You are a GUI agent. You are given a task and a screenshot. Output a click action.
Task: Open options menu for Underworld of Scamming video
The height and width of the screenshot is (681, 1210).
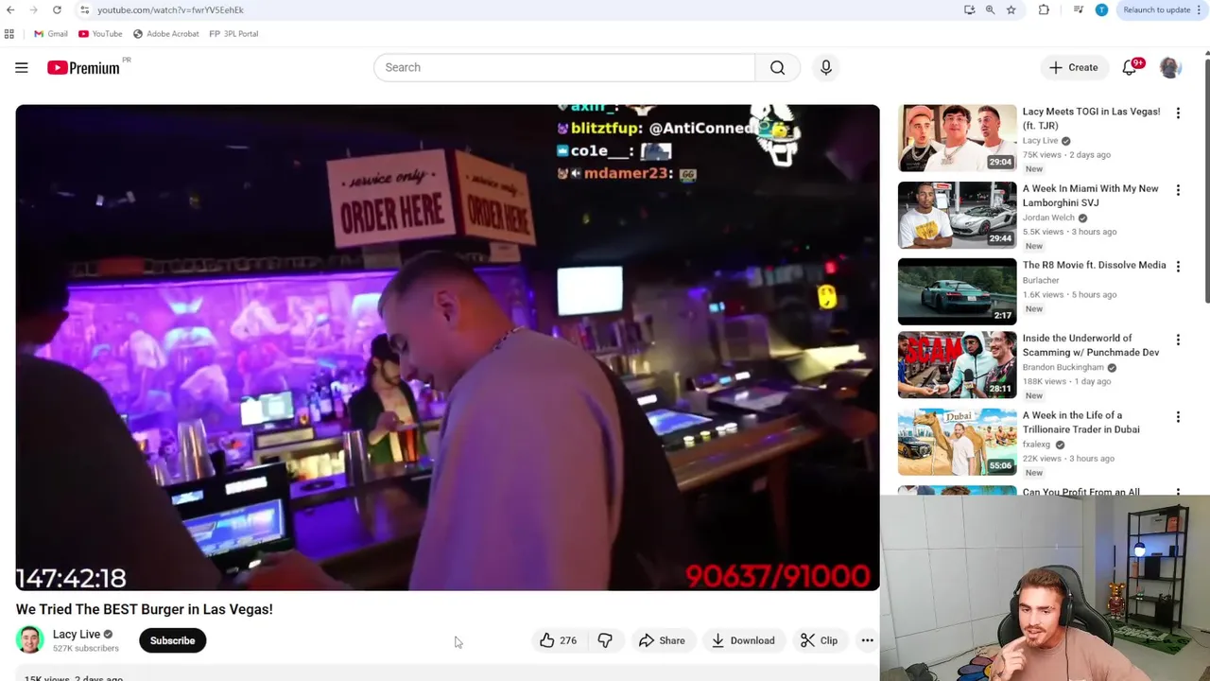(1178, 340)
